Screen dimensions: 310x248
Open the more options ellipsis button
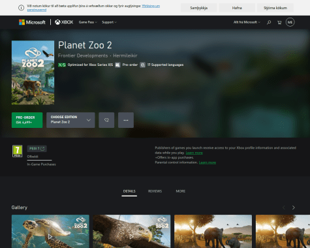tap(126, 120)
